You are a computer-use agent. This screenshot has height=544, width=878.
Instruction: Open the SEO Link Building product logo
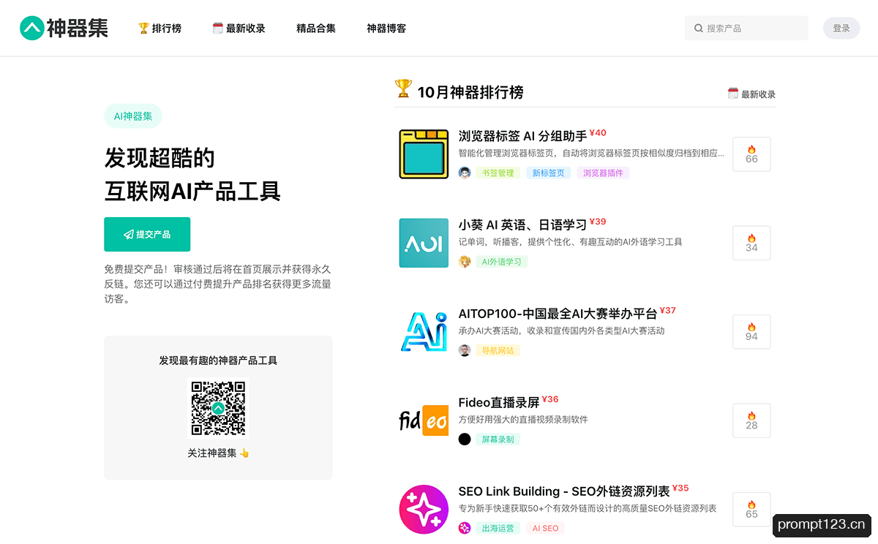click(x=424, y=510)
